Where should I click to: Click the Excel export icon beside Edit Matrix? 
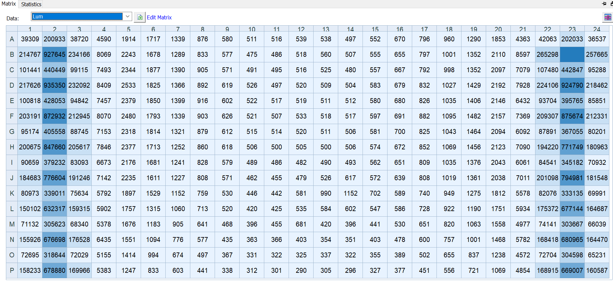coord(140,17)
